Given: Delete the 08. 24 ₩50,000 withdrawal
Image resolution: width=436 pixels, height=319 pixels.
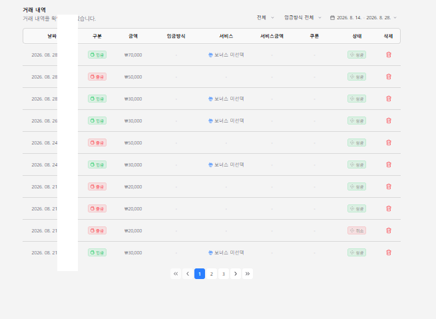Looking at the screenshot, I should point(389,143).
